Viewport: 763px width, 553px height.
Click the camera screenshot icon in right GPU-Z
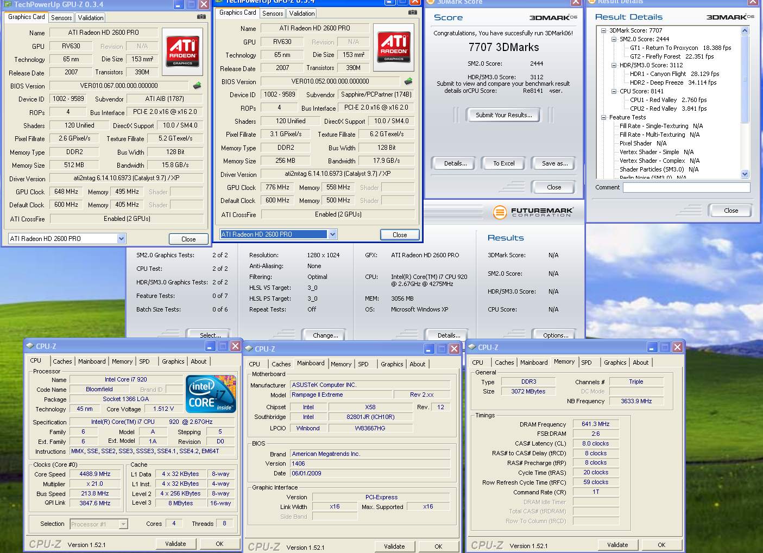pyautogui.click(x=413, y=12)
